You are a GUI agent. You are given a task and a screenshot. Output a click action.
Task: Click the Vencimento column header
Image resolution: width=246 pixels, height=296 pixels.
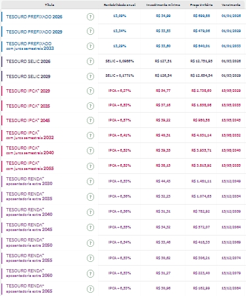tap(231, 5)
